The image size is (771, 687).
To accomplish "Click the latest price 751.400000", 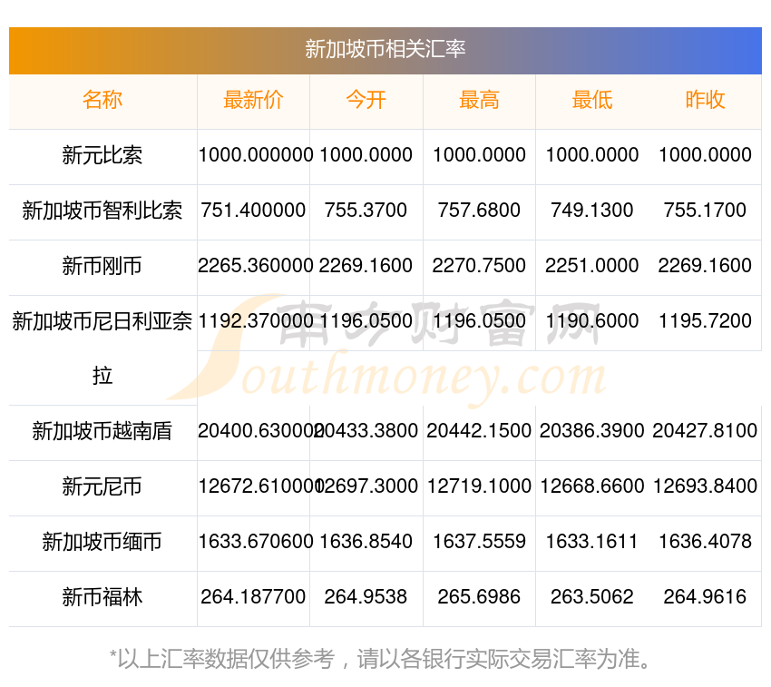I will [253, 211].
